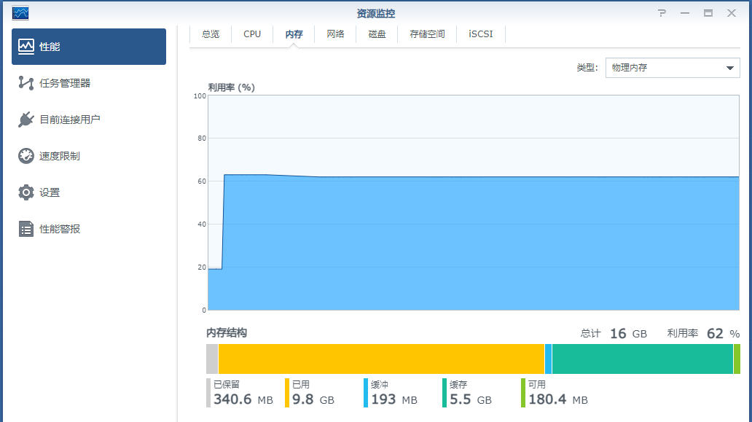Open the 目前连接用户 sidebar item
This screenshot has width=752, height=422.
pyautogui.click(x=89, y=120)
